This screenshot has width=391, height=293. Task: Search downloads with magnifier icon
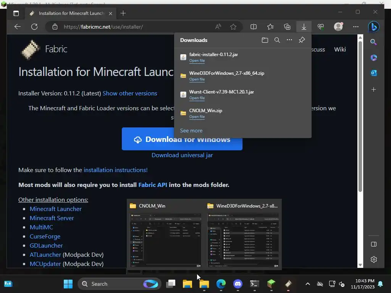(277, 40)
